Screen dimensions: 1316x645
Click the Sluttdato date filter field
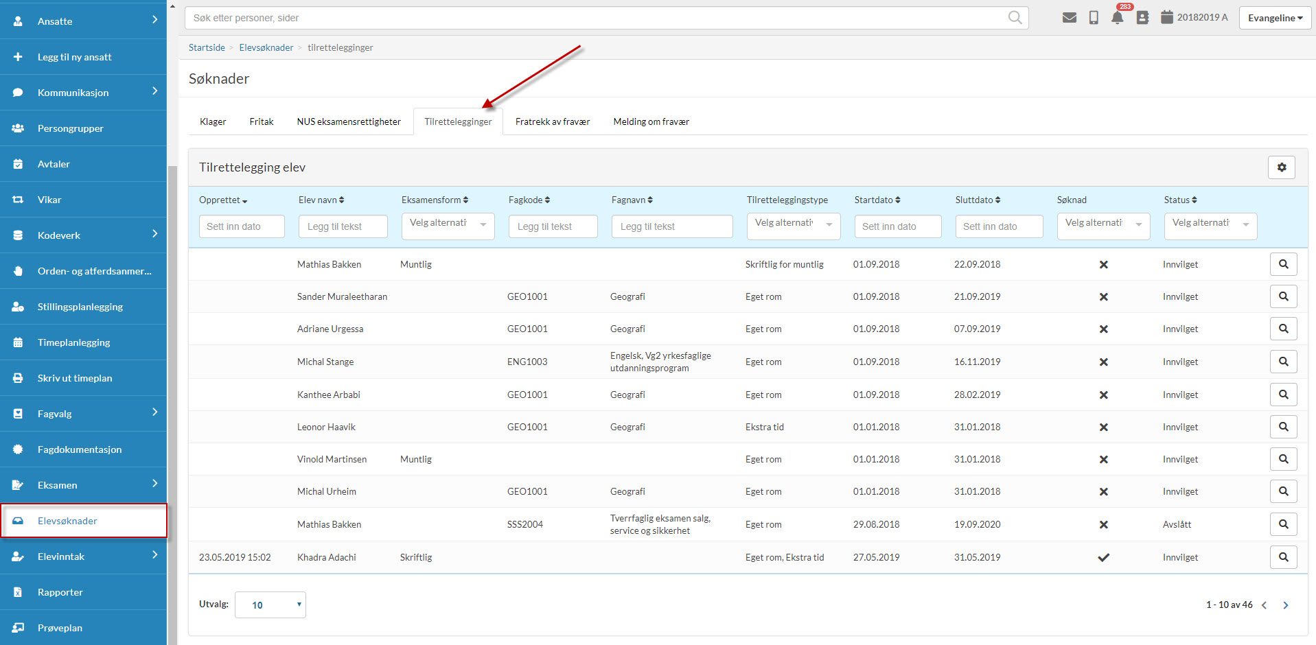point(999,226)
